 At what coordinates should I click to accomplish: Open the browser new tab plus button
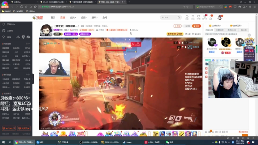coord(129,2)
